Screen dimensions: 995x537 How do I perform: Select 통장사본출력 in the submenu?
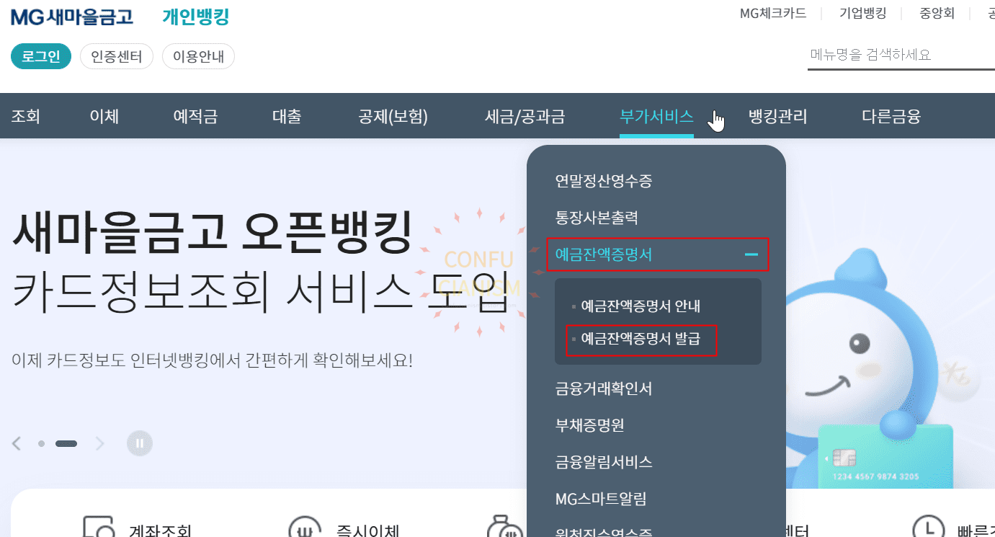click(x=597, y=217)
